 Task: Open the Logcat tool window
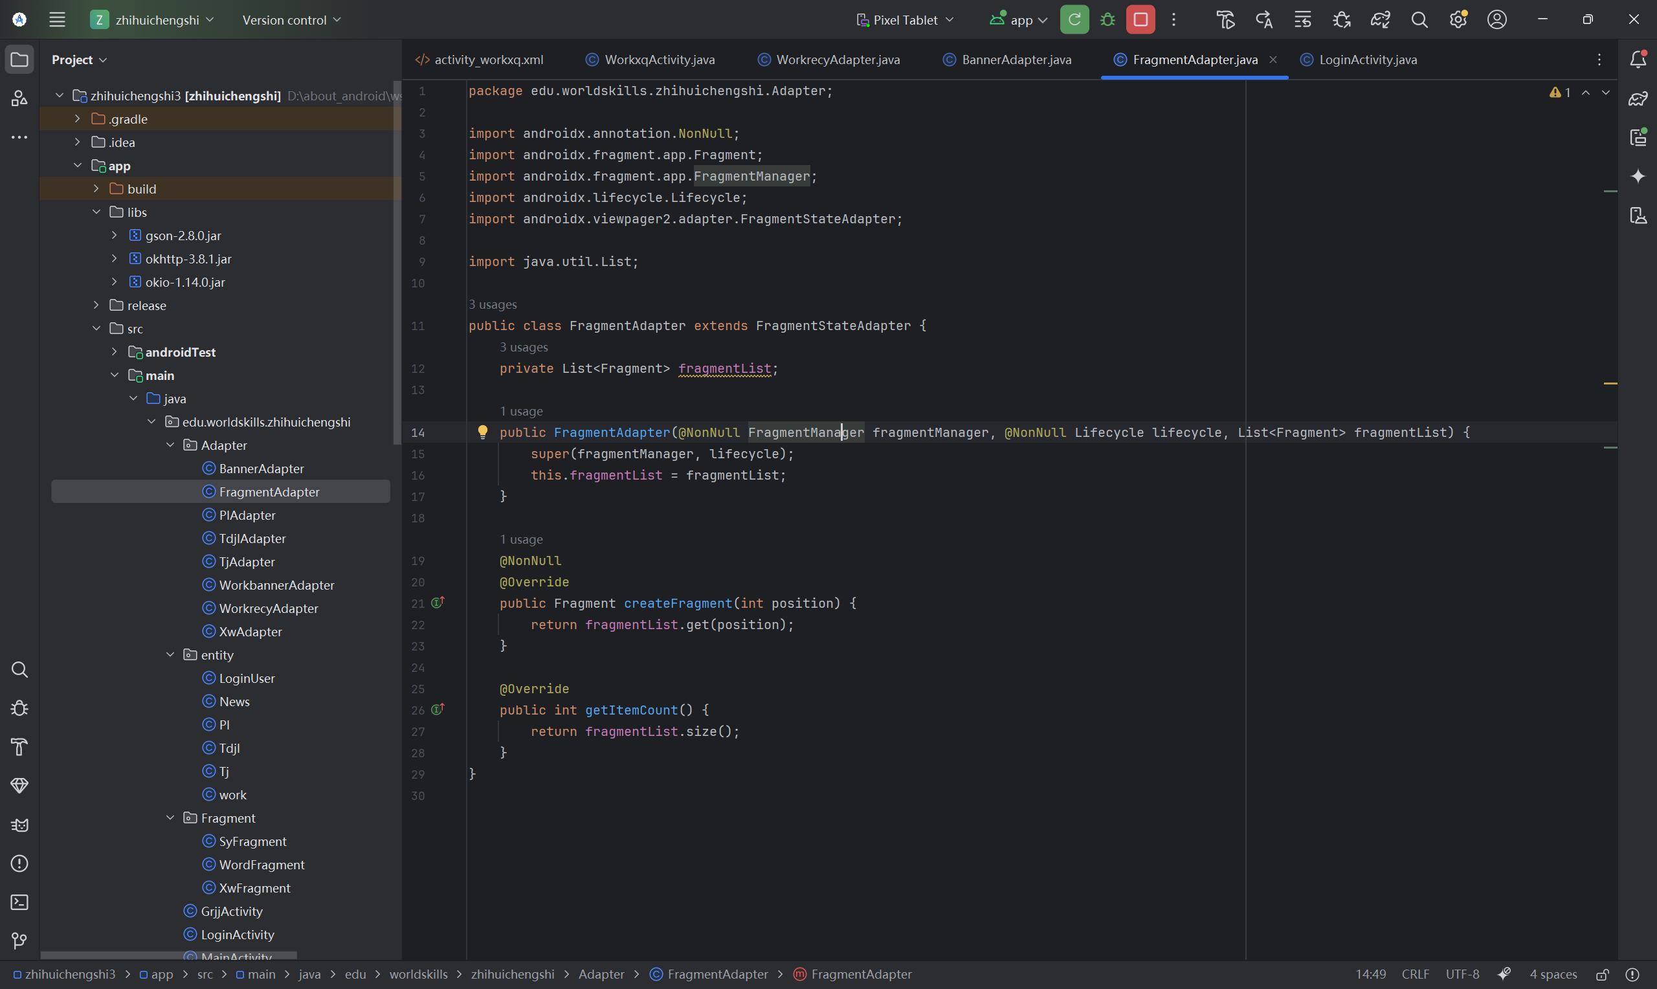click(19, 825)
